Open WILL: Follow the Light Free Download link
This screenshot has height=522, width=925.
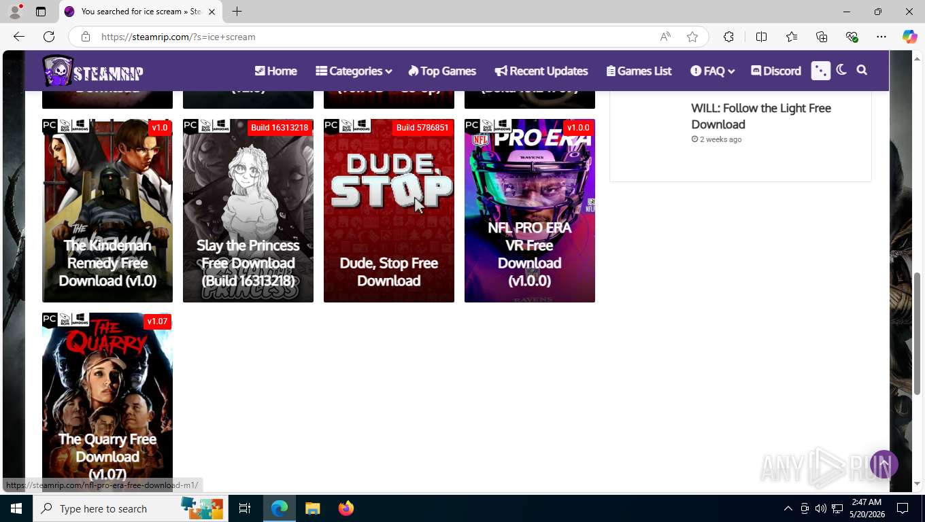(761, 116)
